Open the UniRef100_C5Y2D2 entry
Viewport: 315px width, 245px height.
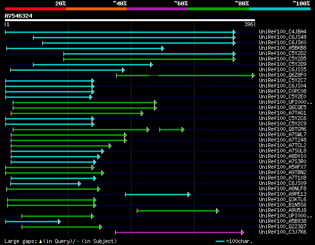click(283, 54)
